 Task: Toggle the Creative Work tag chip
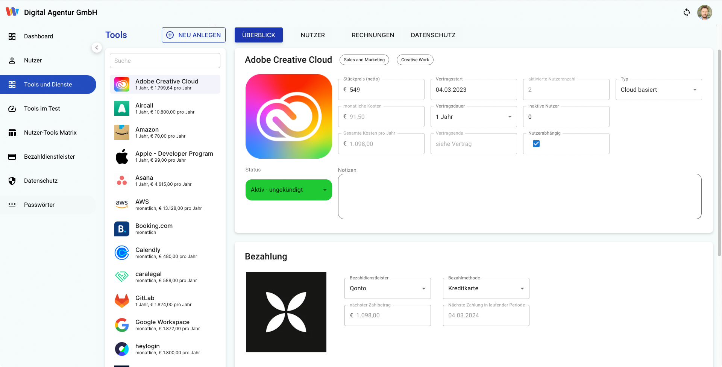coord(415,59)
